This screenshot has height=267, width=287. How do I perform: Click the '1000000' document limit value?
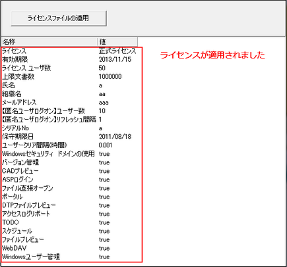pyautogui.click(x=110, y=76)
